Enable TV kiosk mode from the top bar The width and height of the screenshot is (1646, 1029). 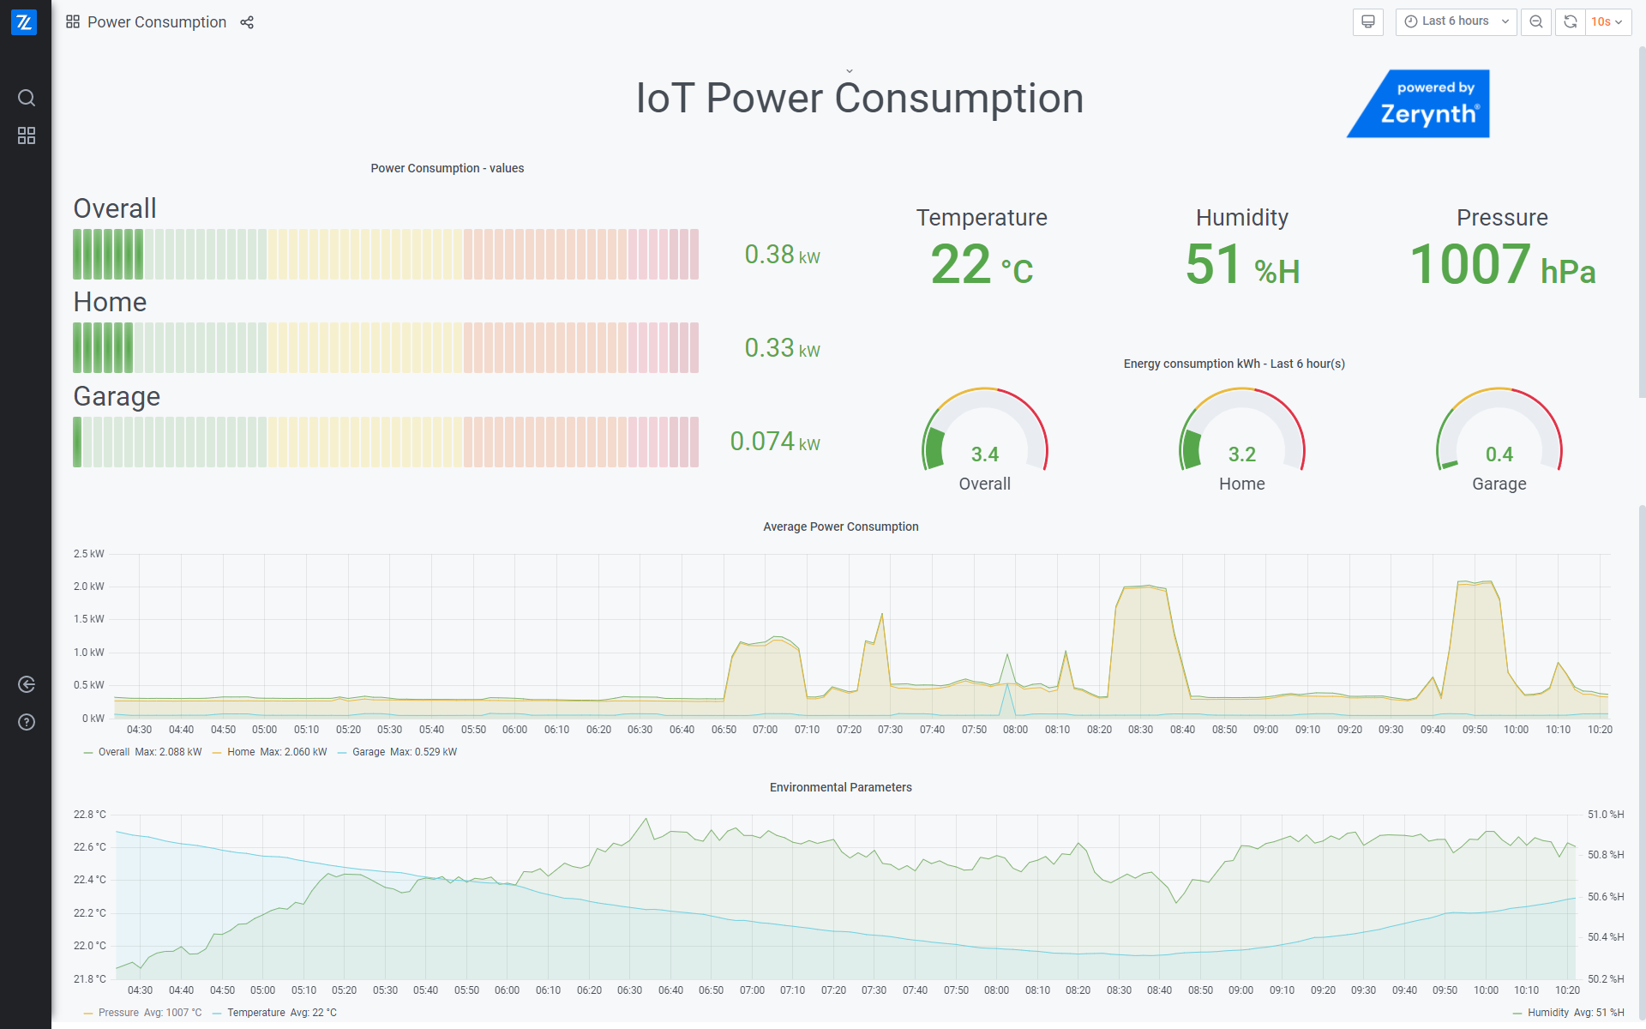point(1367,21)
